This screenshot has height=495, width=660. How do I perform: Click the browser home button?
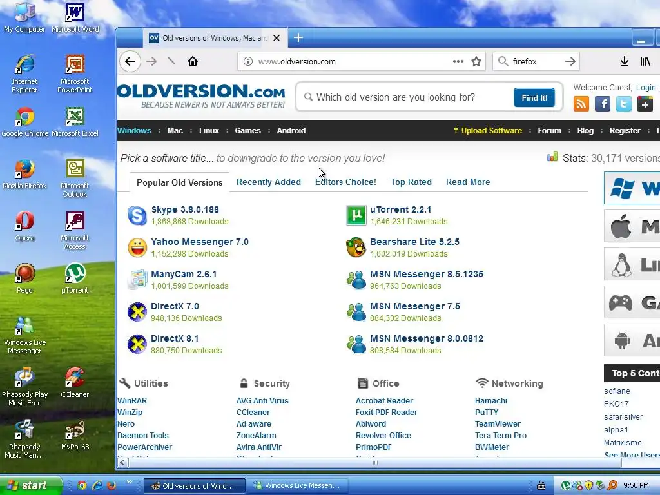click(x=193, y=61)
